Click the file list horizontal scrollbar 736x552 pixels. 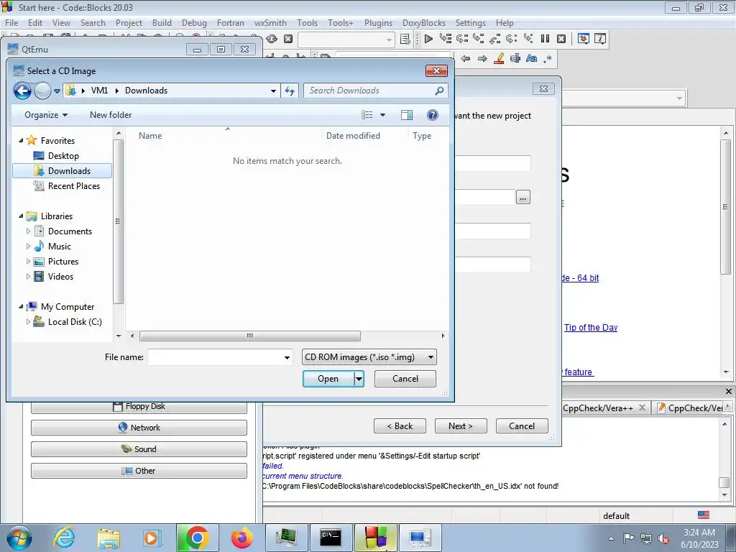[x=250, y=336]
